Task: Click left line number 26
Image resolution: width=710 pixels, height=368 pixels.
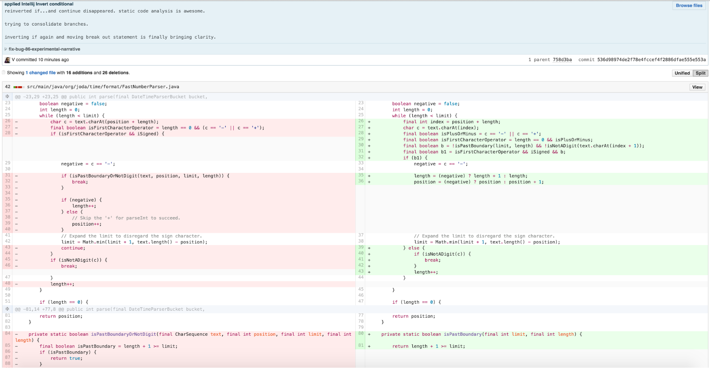Action: click(x=7, y=121)
